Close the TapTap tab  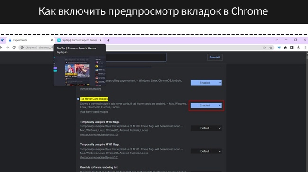pos(100,40)
